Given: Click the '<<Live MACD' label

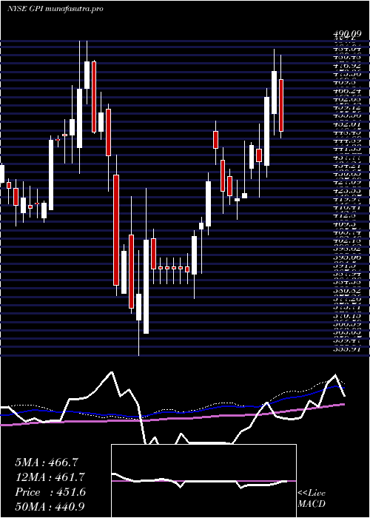Looking at the screenshot, I should pos(312,499).
